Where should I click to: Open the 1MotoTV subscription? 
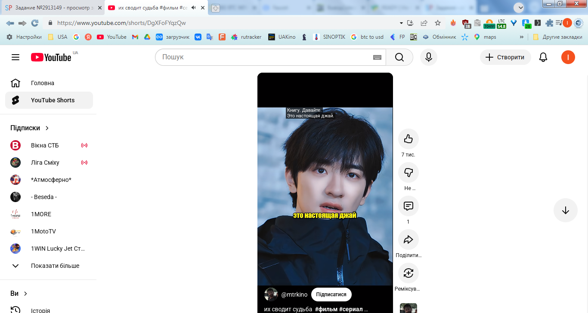49,231
